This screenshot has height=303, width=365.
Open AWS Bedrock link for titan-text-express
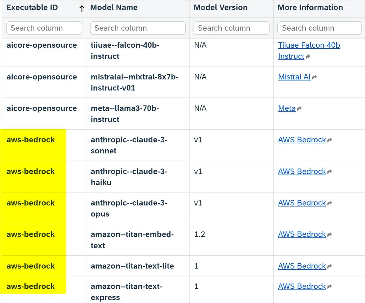(302, 286)
